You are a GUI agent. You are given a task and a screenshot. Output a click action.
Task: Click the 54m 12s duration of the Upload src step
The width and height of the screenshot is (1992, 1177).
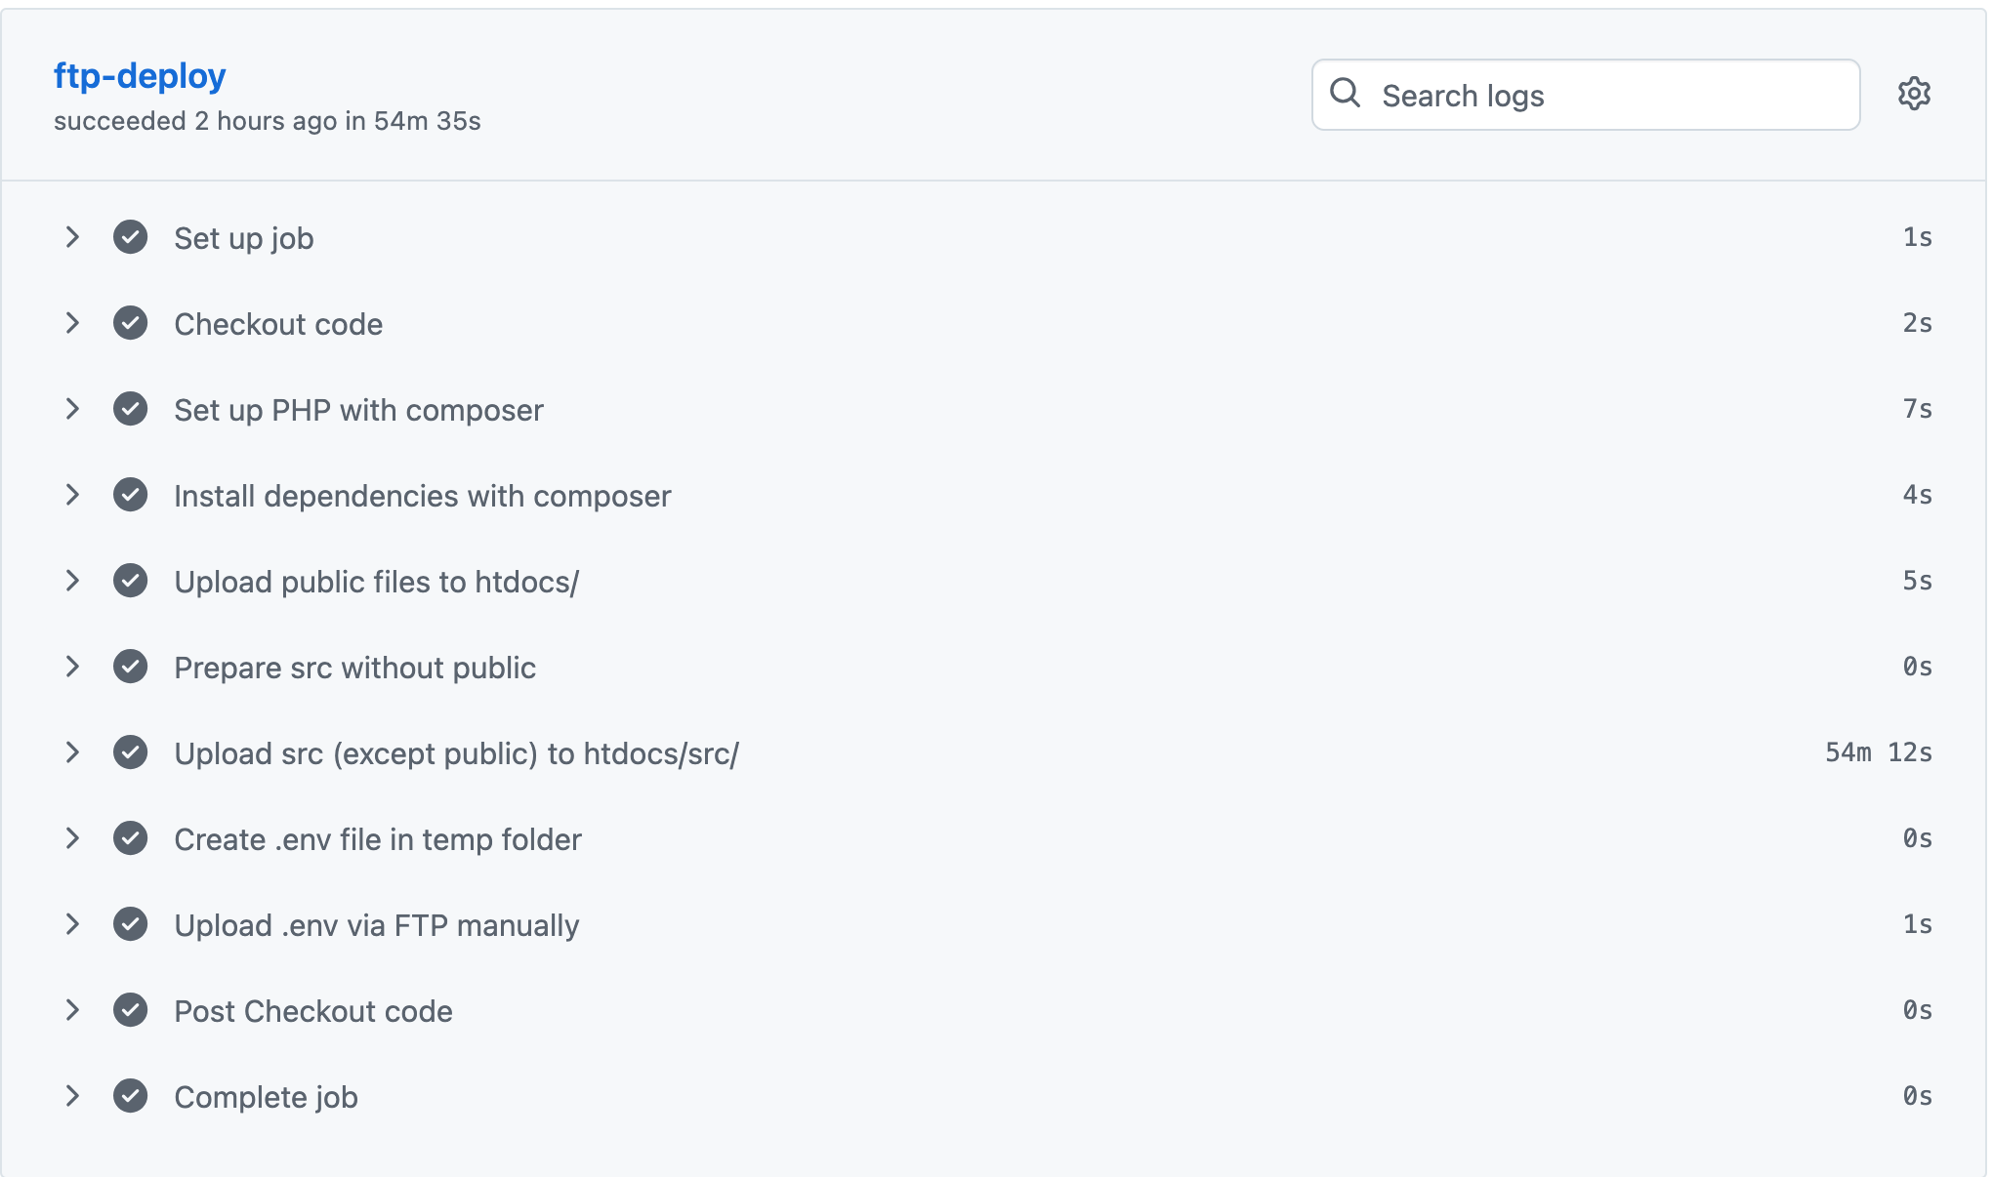1878,752
